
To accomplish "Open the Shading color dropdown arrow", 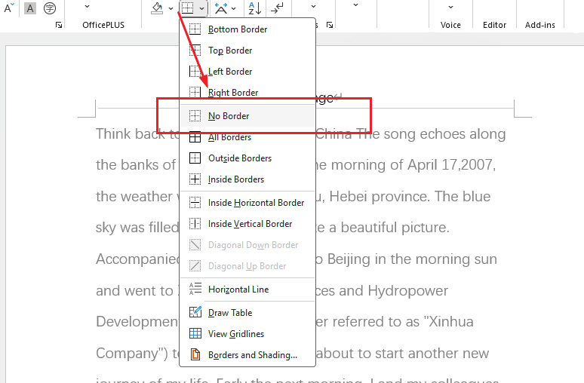I will [171, 8].
